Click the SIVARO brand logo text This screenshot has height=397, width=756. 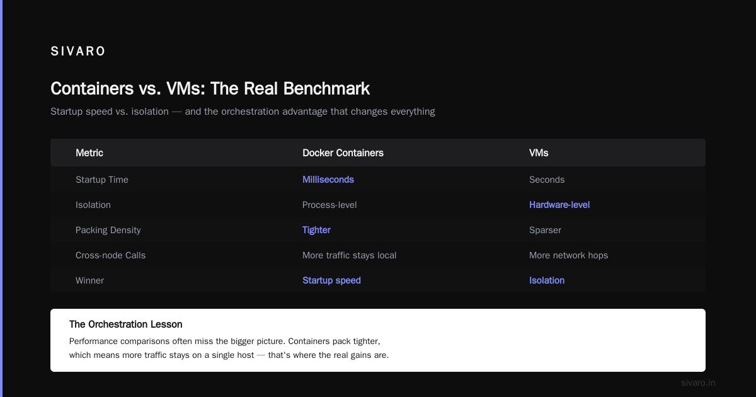tap(78, 52)
